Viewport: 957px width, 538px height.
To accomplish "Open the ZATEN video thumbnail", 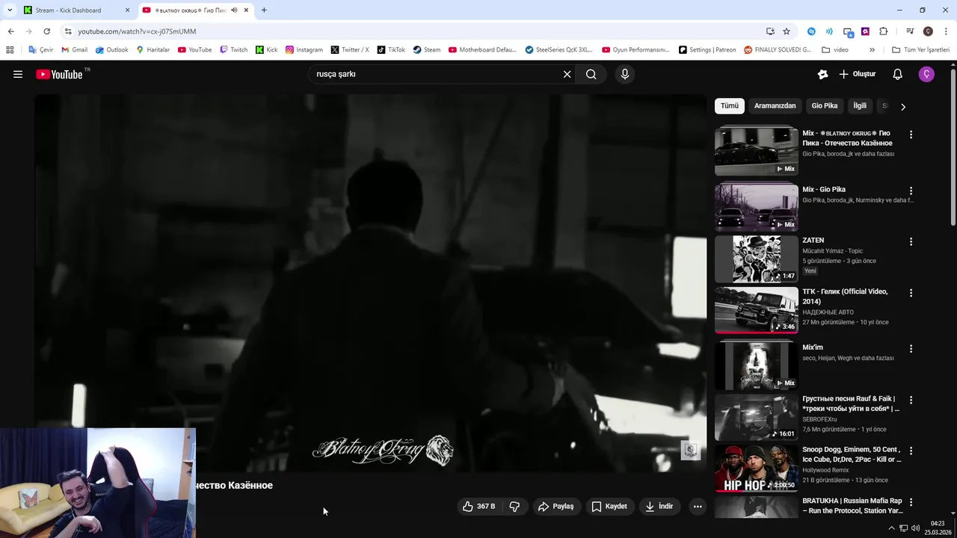I will (756, 259).
